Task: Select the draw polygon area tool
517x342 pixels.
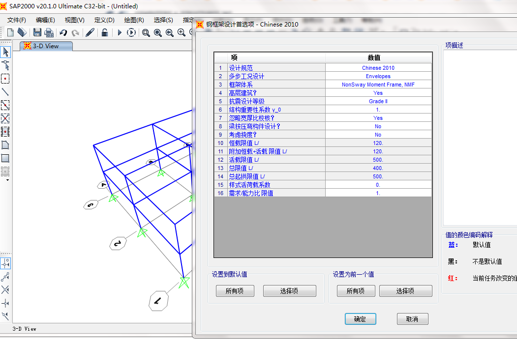Action: [5, 145]
